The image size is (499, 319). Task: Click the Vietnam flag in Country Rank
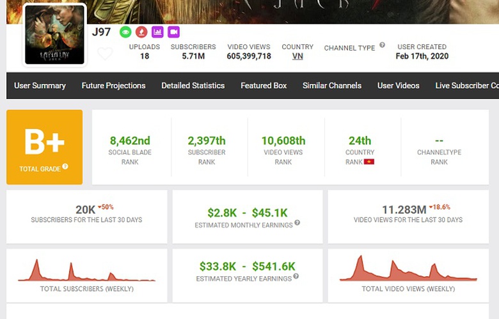coord(369,162)
